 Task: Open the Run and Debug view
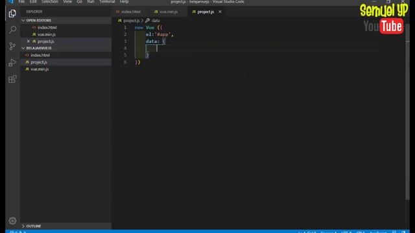coord(12,63)
